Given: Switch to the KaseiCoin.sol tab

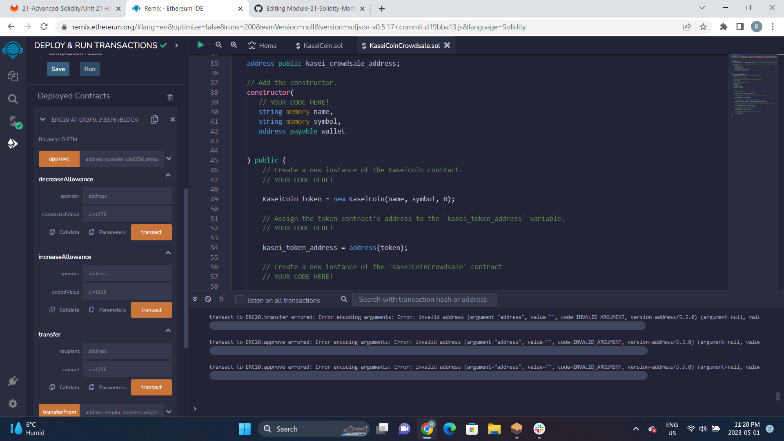Looking at the screenshot, I should click(319, 45).
